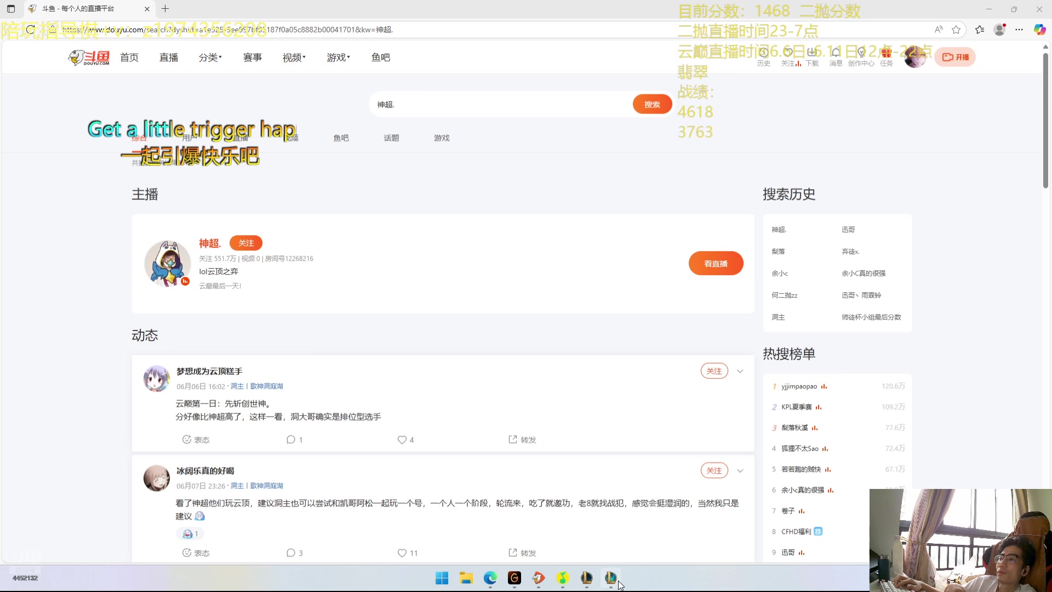Open the 鱼吧 navigation item
Viewport: 1052px width, 592px height.
381,58
